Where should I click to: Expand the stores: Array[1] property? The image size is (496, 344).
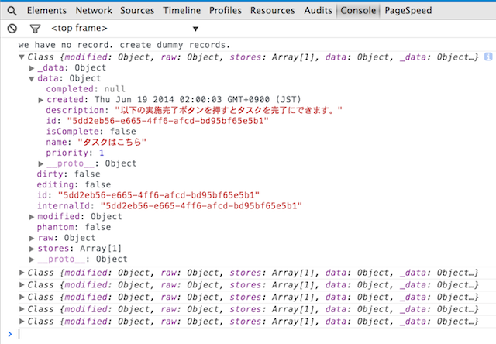point(32,249)
